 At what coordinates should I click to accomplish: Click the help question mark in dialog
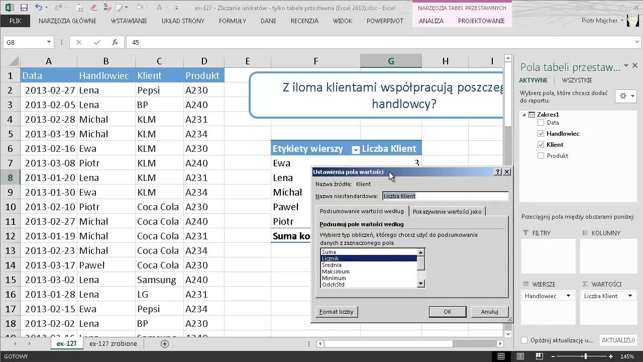point(498,171)
